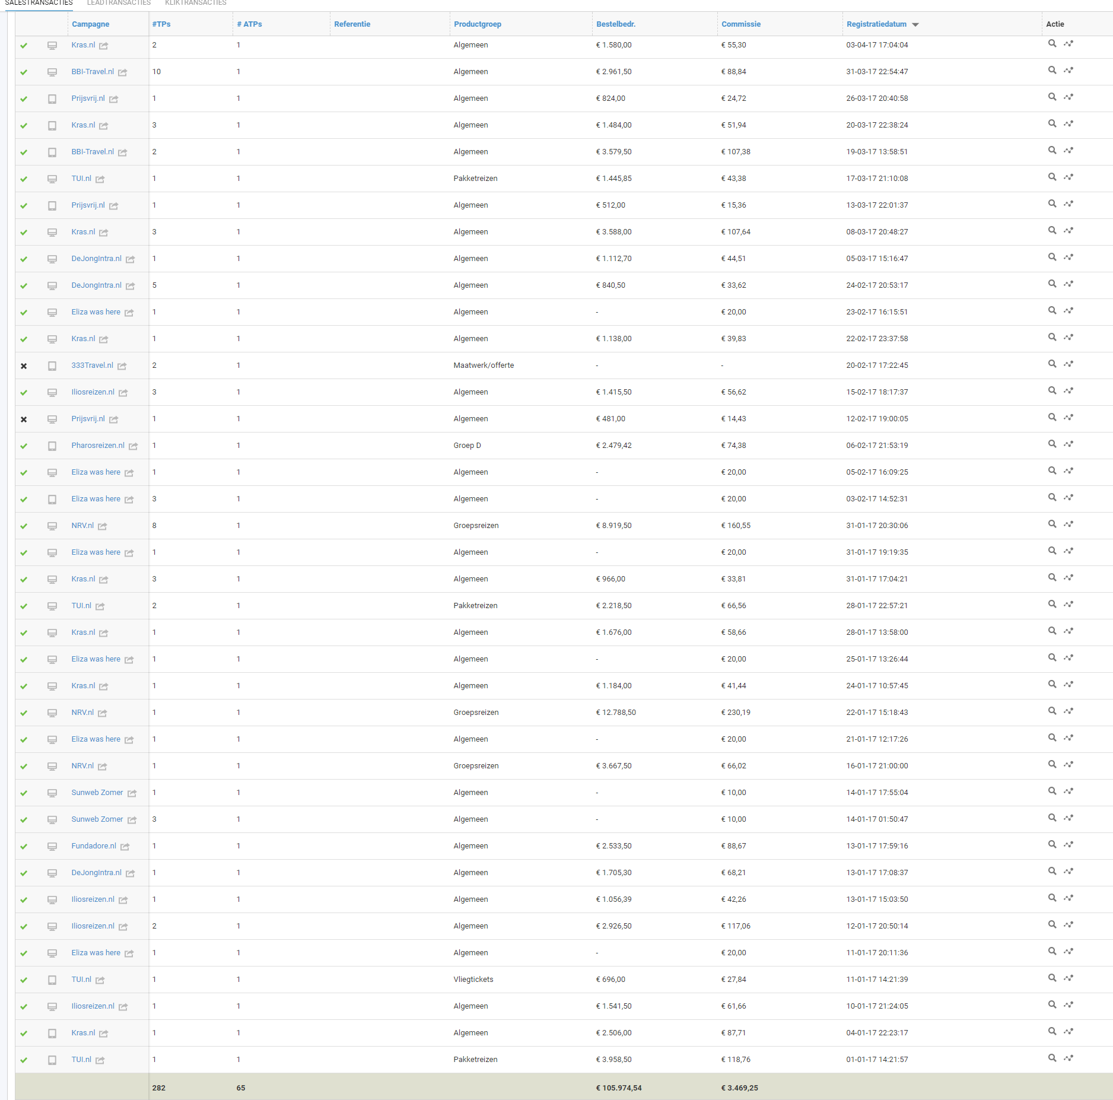The image size is (1113, 1100).
Task: Click tablet icon on 04-01-17 Kras.nl row
Action: [x=52, y=1034]
